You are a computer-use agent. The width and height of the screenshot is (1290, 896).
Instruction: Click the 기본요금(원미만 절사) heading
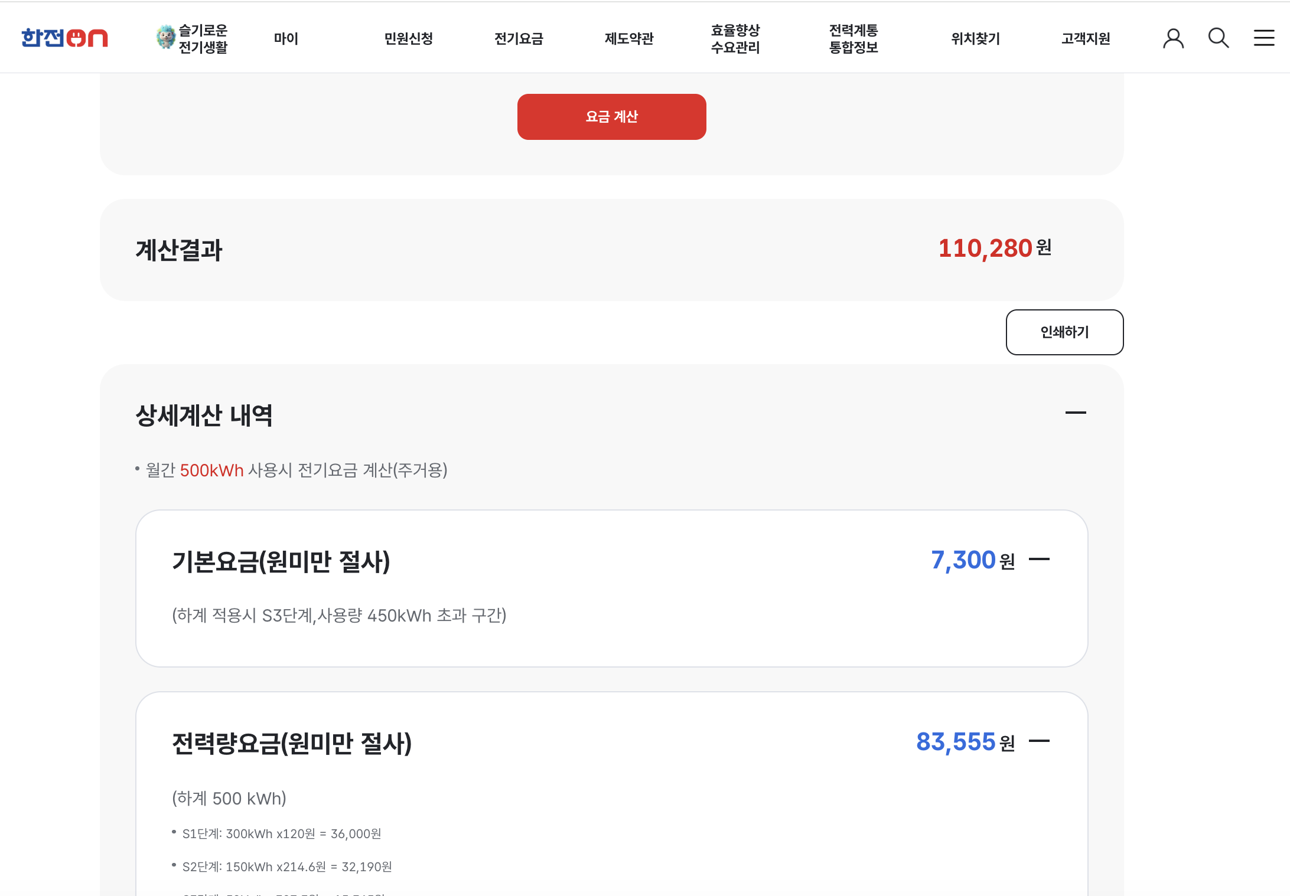point(281,561)
